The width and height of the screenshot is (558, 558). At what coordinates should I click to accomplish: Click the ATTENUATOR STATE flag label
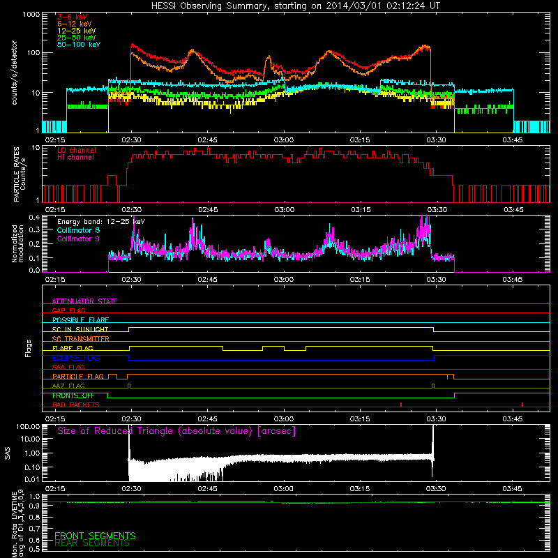[84, 301]
